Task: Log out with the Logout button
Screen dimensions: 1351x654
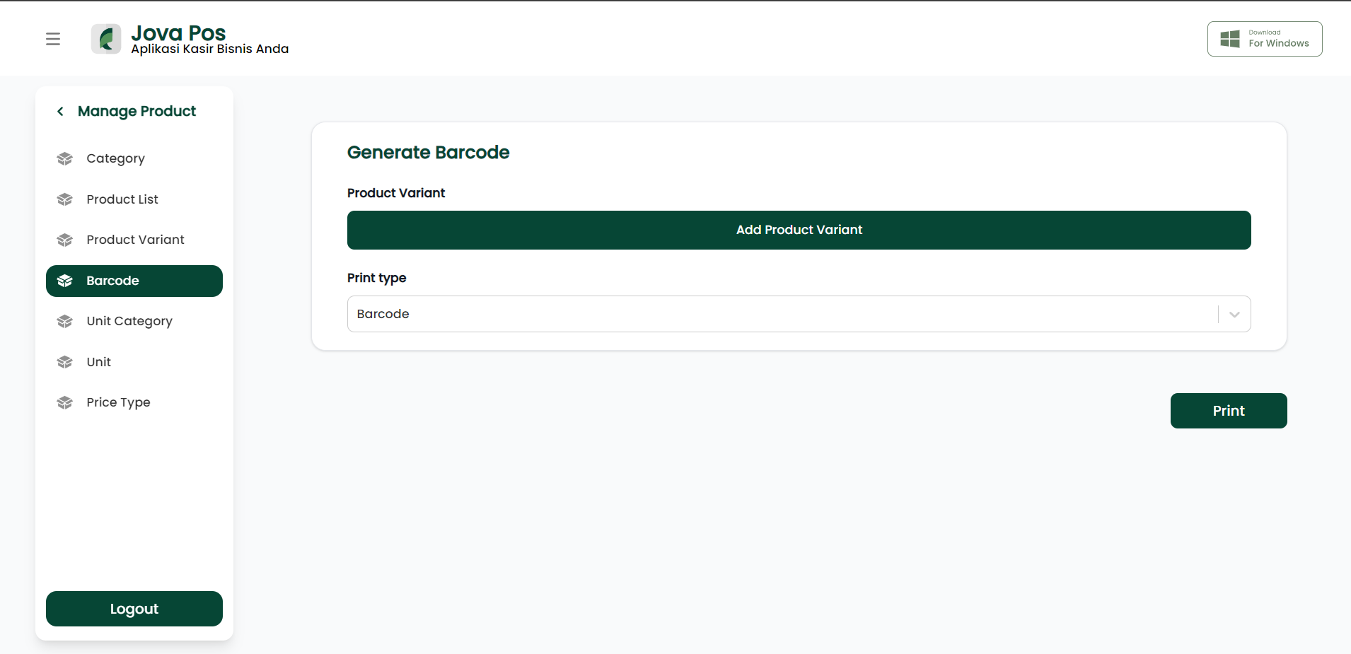Action: [x=134, y=609]
